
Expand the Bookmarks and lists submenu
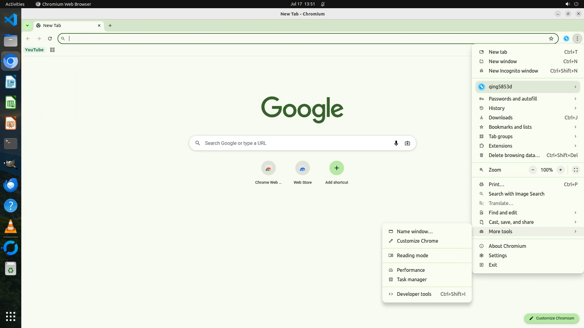[528, 127]
